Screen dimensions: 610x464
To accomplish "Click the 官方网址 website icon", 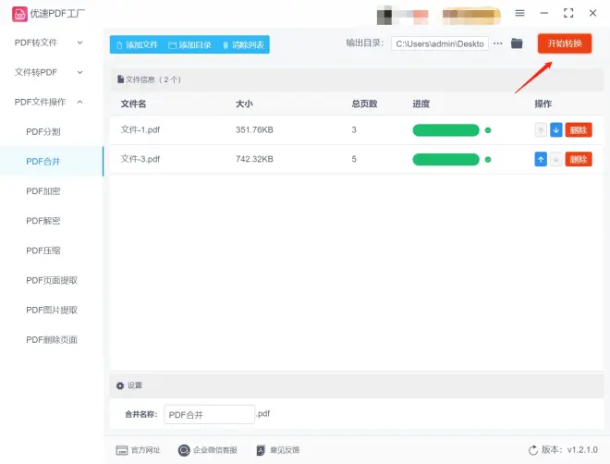I will 122,450.
